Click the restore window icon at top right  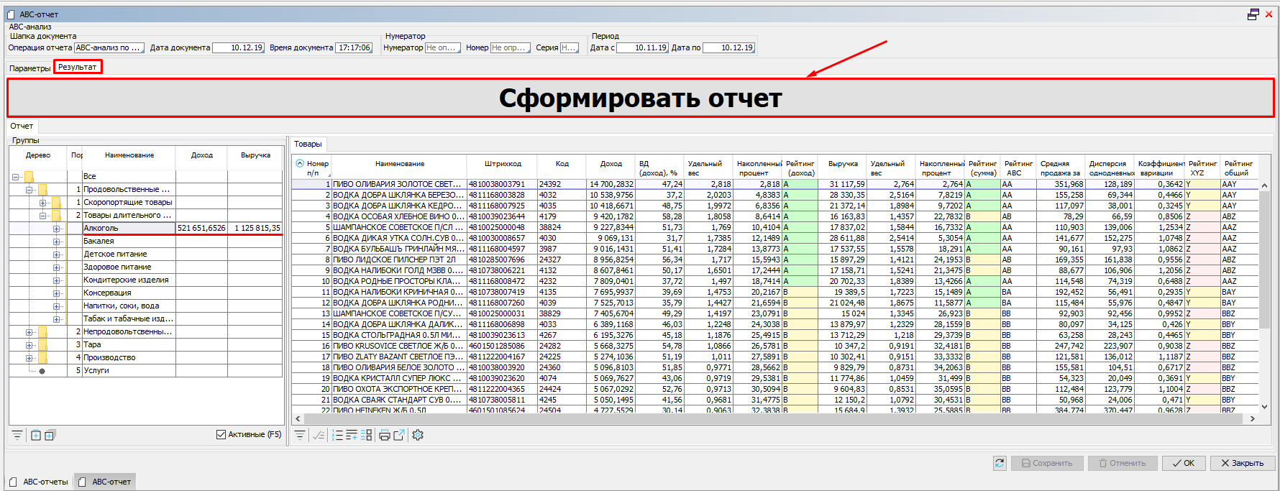click(1253, 14)
